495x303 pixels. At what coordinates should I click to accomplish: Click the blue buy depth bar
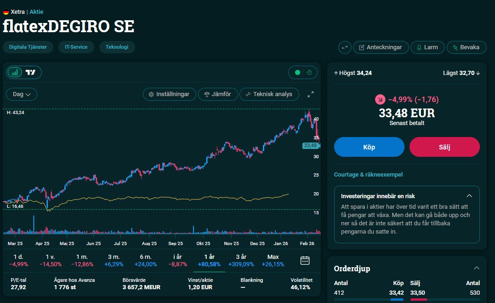coord(397,299)
